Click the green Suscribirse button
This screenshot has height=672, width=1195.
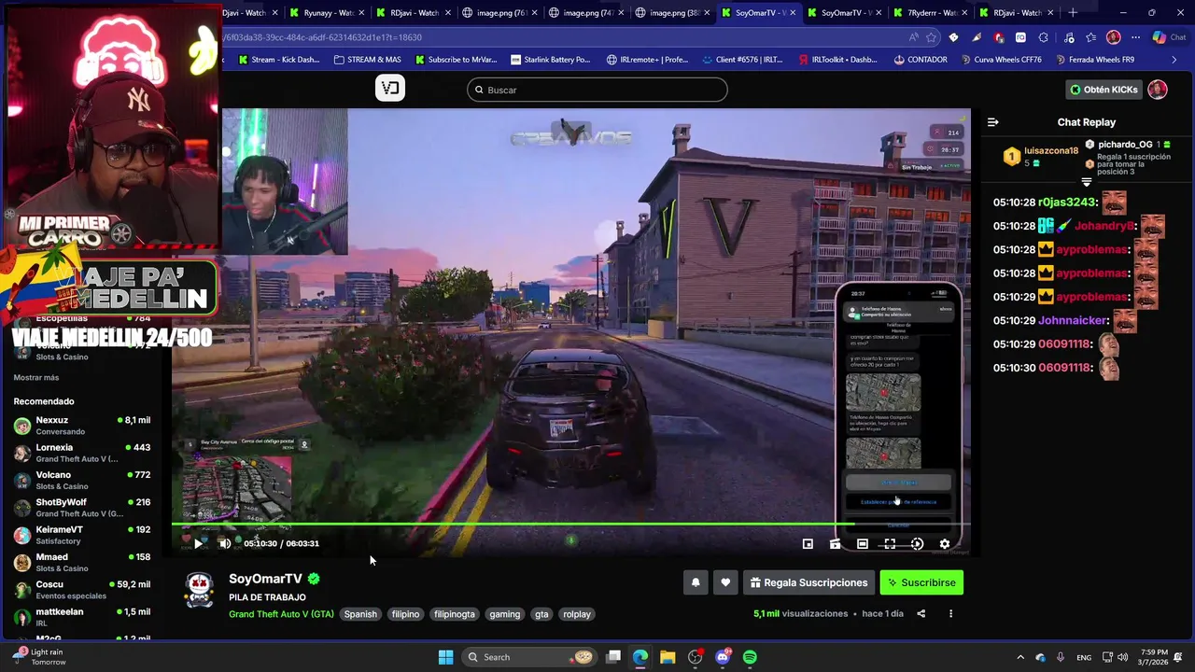click(921, 582)
